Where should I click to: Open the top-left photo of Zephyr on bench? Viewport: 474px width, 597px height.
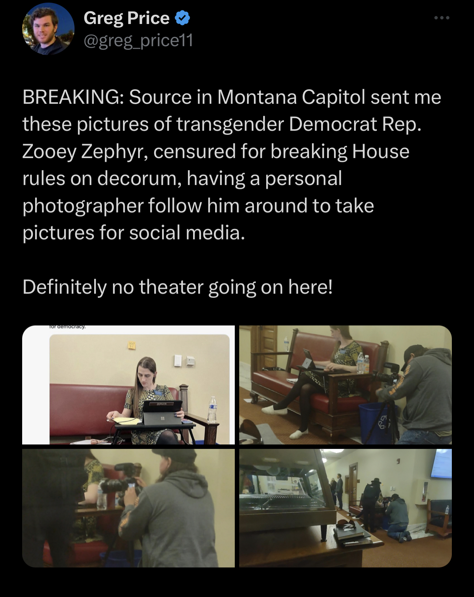(128, 385)
